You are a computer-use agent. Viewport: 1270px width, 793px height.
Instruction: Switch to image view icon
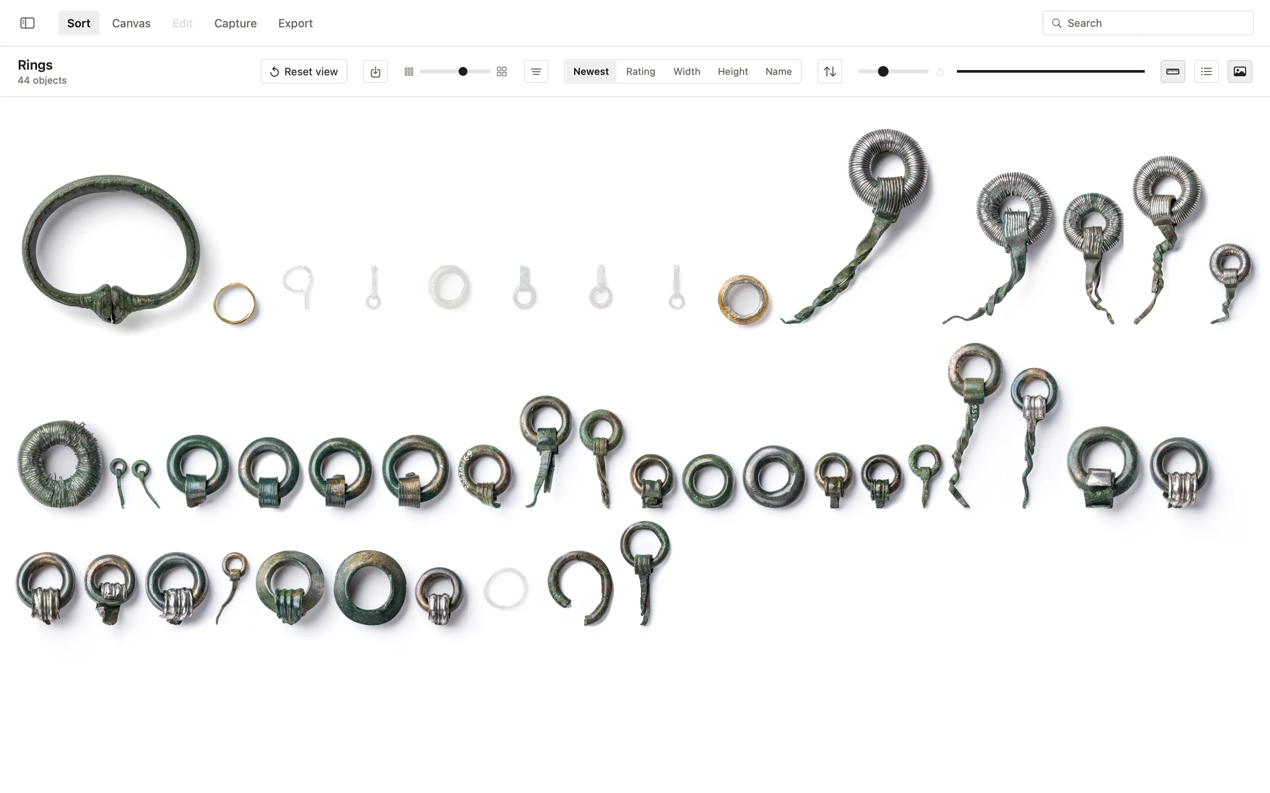1240,71
